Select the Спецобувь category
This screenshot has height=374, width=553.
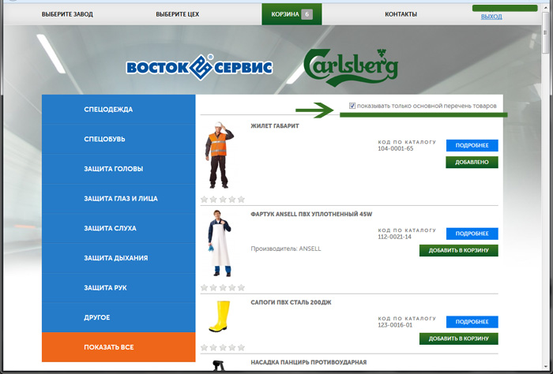click(x=118, y=139)
